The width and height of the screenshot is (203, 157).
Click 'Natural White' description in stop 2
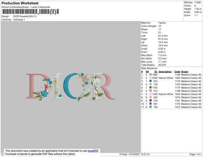tap(166, 78)
